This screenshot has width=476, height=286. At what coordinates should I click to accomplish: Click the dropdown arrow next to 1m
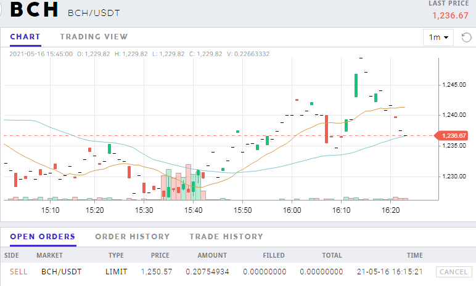(446, 38)
